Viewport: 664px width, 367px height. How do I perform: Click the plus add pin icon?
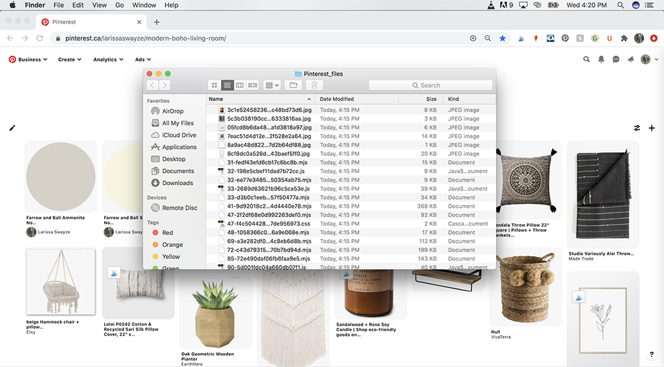pyautogui.click(x=652, y=128)
